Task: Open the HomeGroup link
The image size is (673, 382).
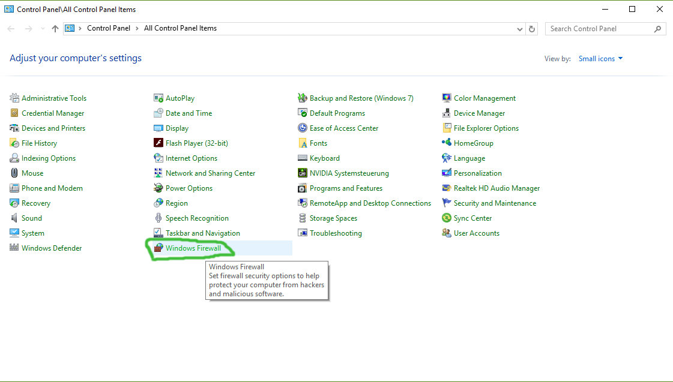Action: point(474,143)
